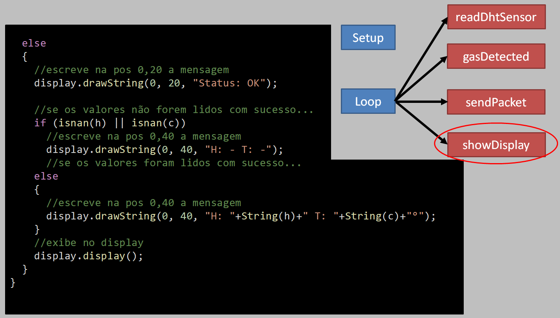
Task: Click the comment "//escreve na pos 0,20 a mensagem"
Action: (131, 70)
